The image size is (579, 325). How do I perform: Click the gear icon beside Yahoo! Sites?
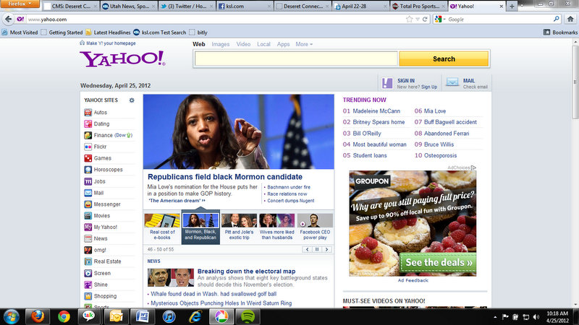[x=132, y=100]
